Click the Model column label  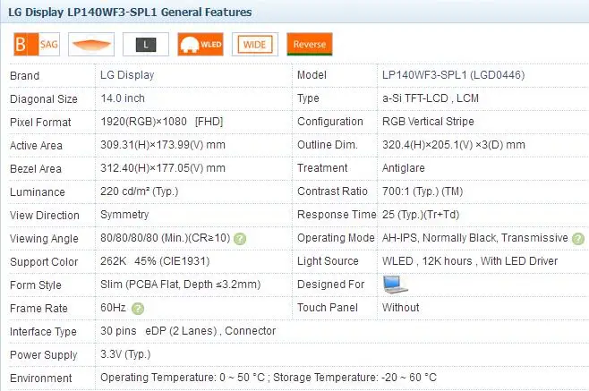pyautogui.click(x=312, y=75)
